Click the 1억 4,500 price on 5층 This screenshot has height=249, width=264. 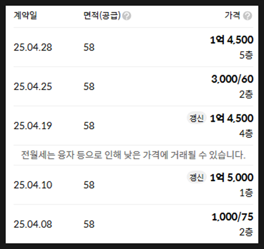232,40
